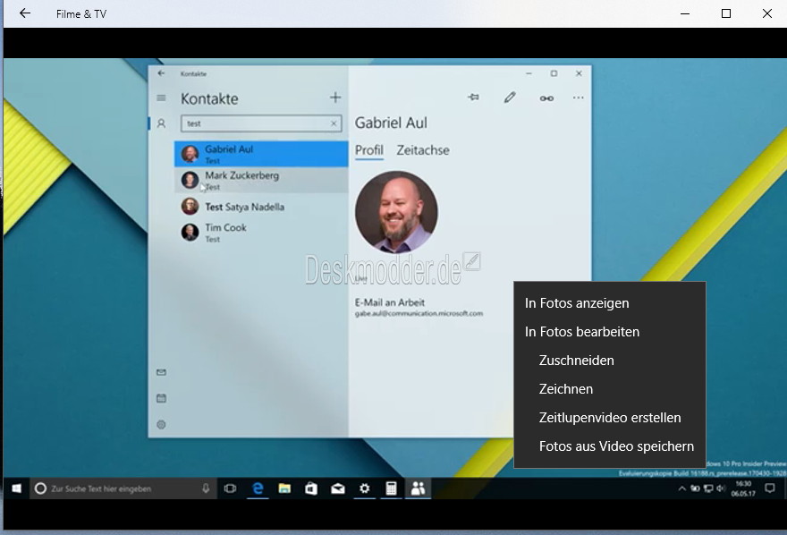The width and height of the screenshot is (787, 535).
Task: Pin the Gabriel Aul contact
Action: click(473, 98)
